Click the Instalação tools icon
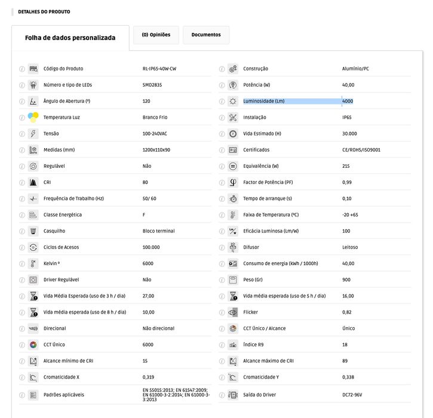Image resolution: width=433 pixels, height=418 pixels. (x=233, y=118)
